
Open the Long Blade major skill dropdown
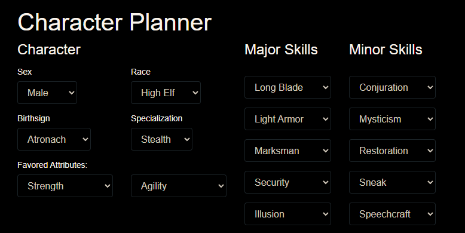coord(287,87)
